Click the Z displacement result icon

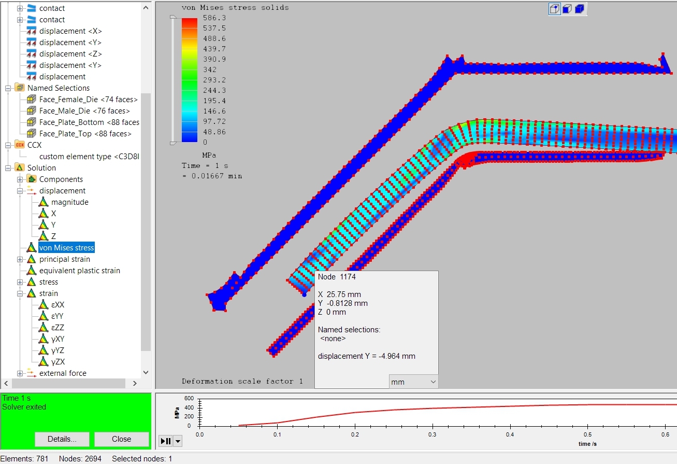44,236
